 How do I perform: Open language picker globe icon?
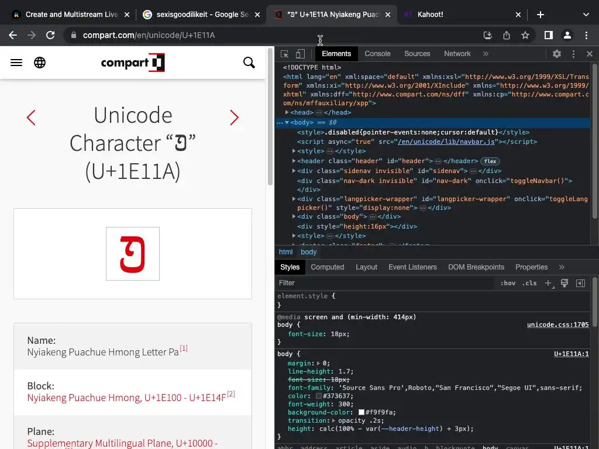(40, 63)
